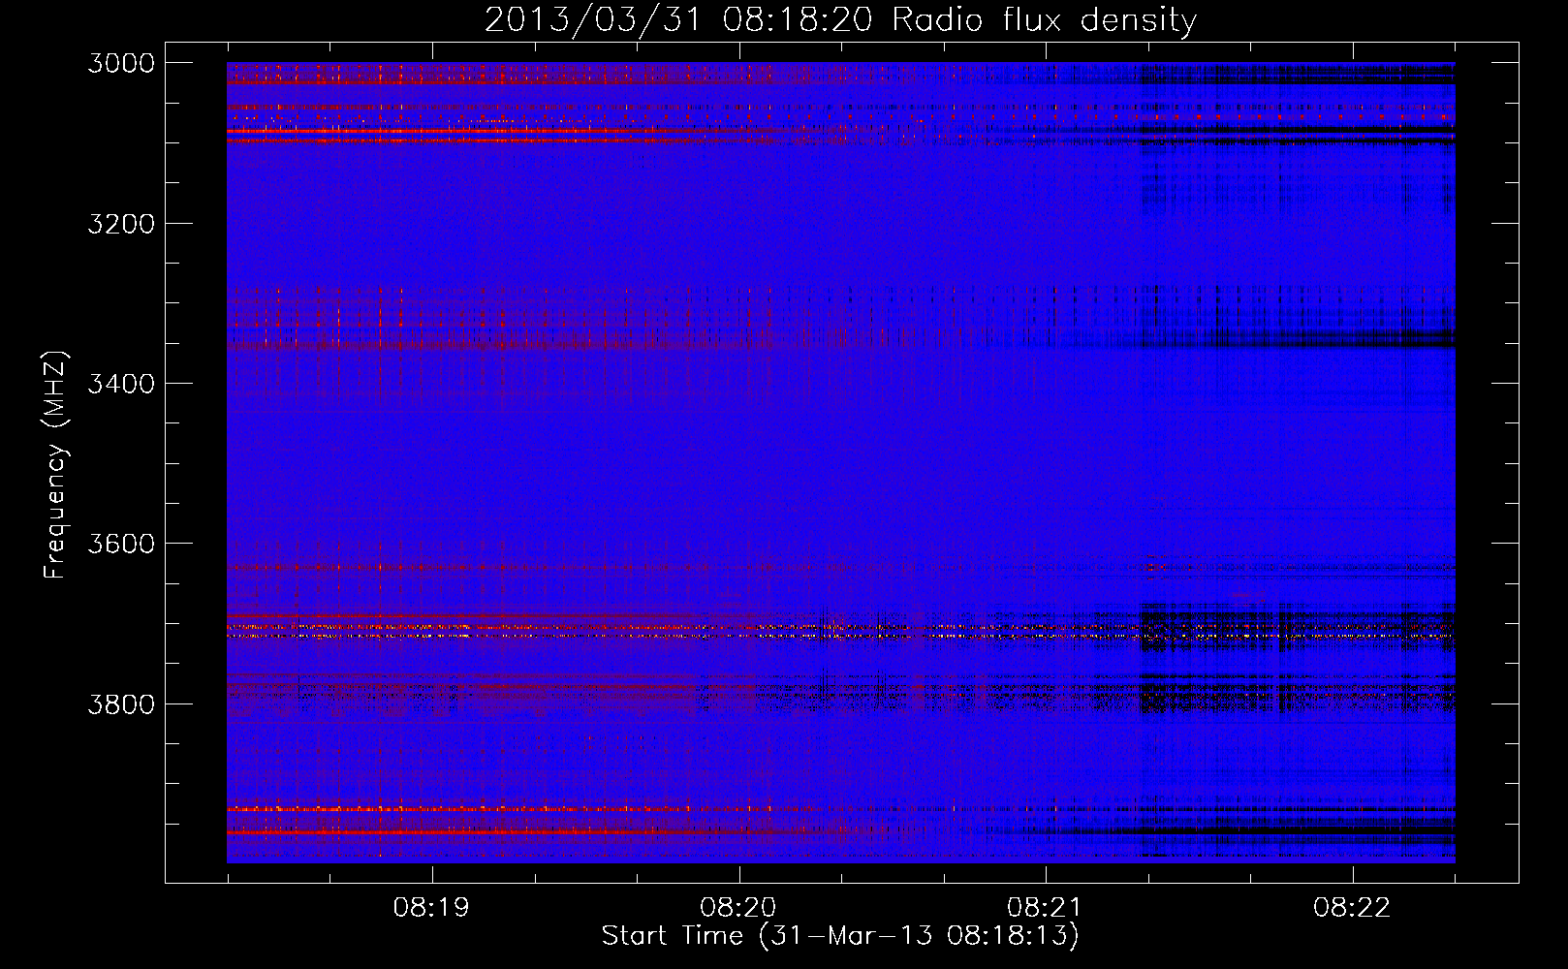
Task: Select the 3800 frequency tick label
Action: [x=121, y=703]
